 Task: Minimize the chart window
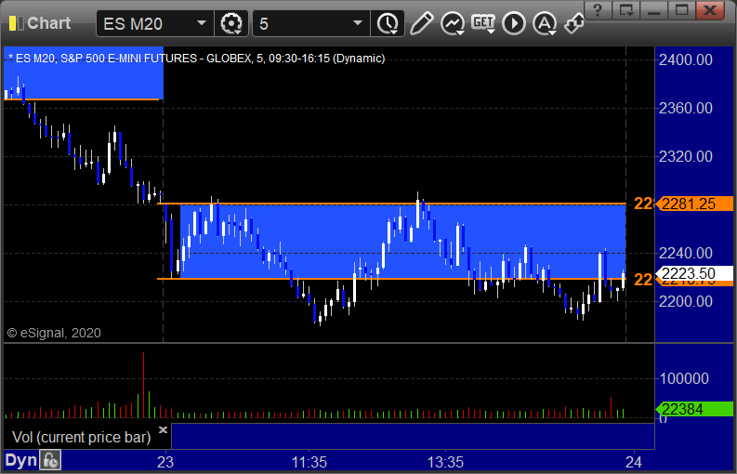pyautogui.click(x=653, y=9)
